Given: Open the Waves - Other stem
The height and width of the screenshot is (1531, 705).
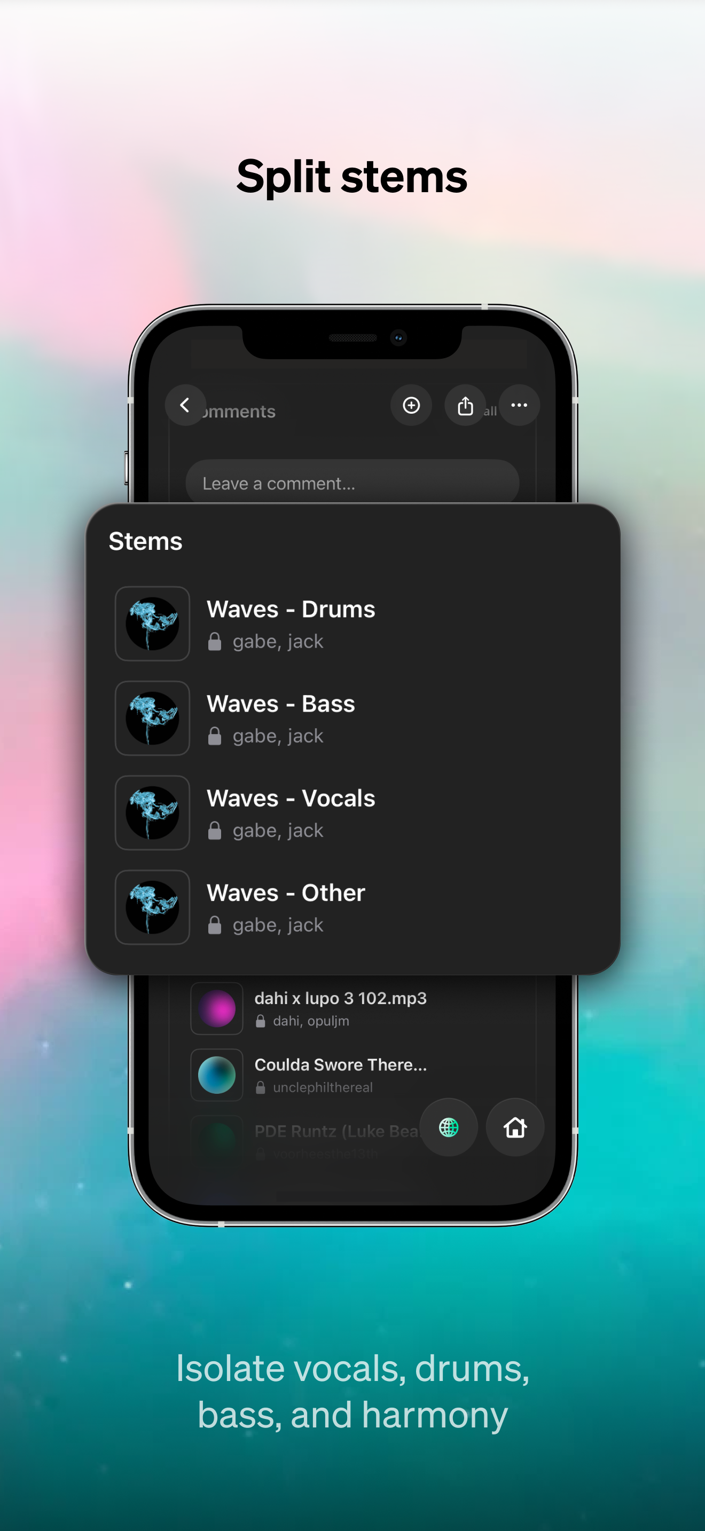Looking at the screenshot, I should point(352,907).
